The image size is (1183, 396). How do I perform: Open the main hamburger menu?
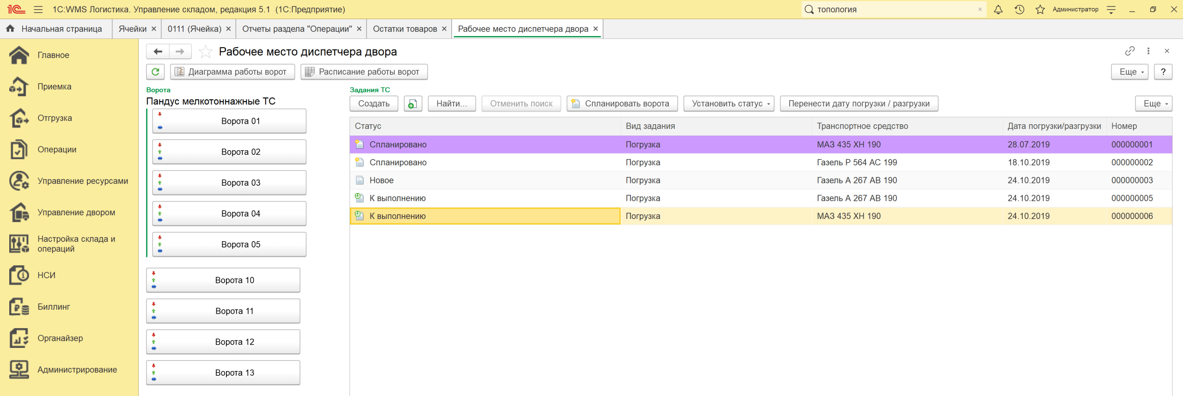tap(38, 9)
